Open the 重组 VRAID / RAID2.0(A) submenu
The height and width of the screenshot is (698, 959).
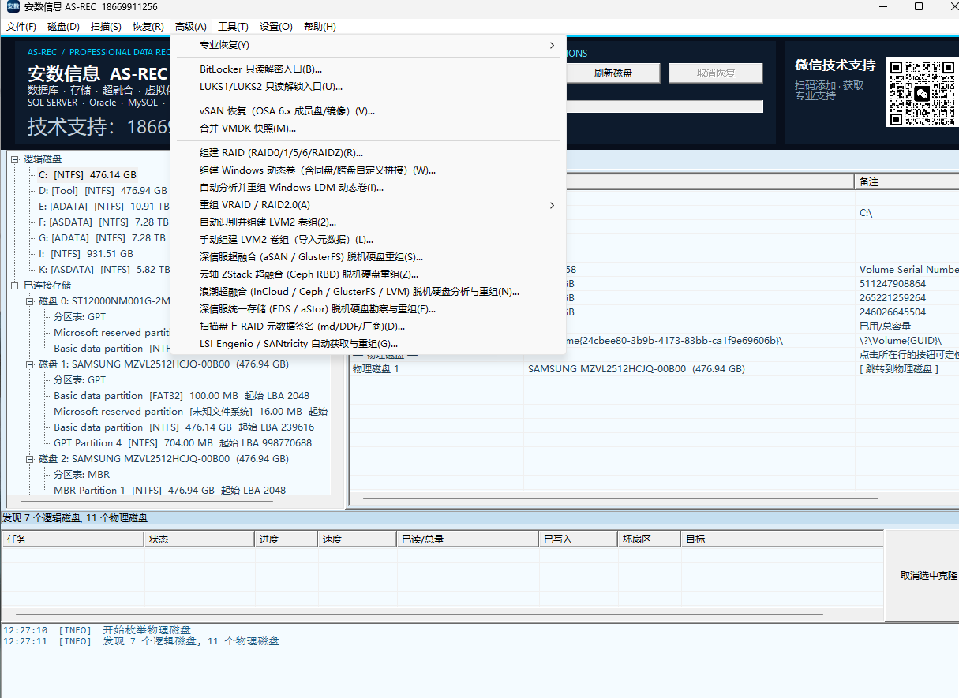tap(368, 205)
